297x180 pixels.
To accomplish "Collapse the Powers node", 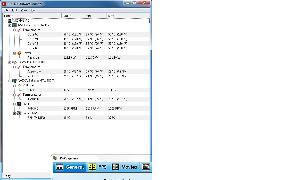I will point(15,53).
